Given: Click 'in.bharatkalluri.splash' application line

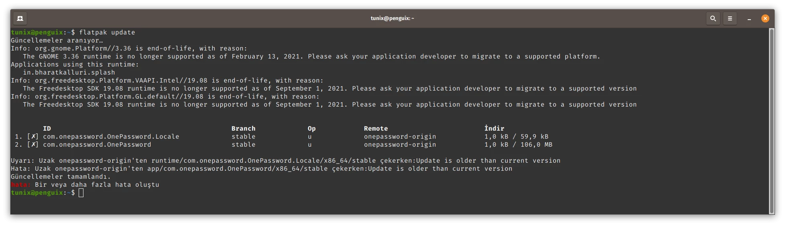Looking at the screenshot, I should 69,73.
